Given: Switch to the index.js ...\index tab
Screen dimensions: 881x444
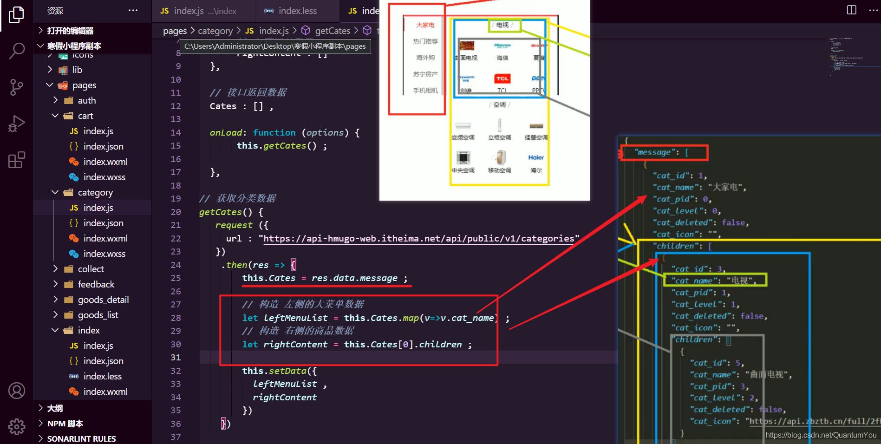Looking at the screenshot, I should [203, 11].
